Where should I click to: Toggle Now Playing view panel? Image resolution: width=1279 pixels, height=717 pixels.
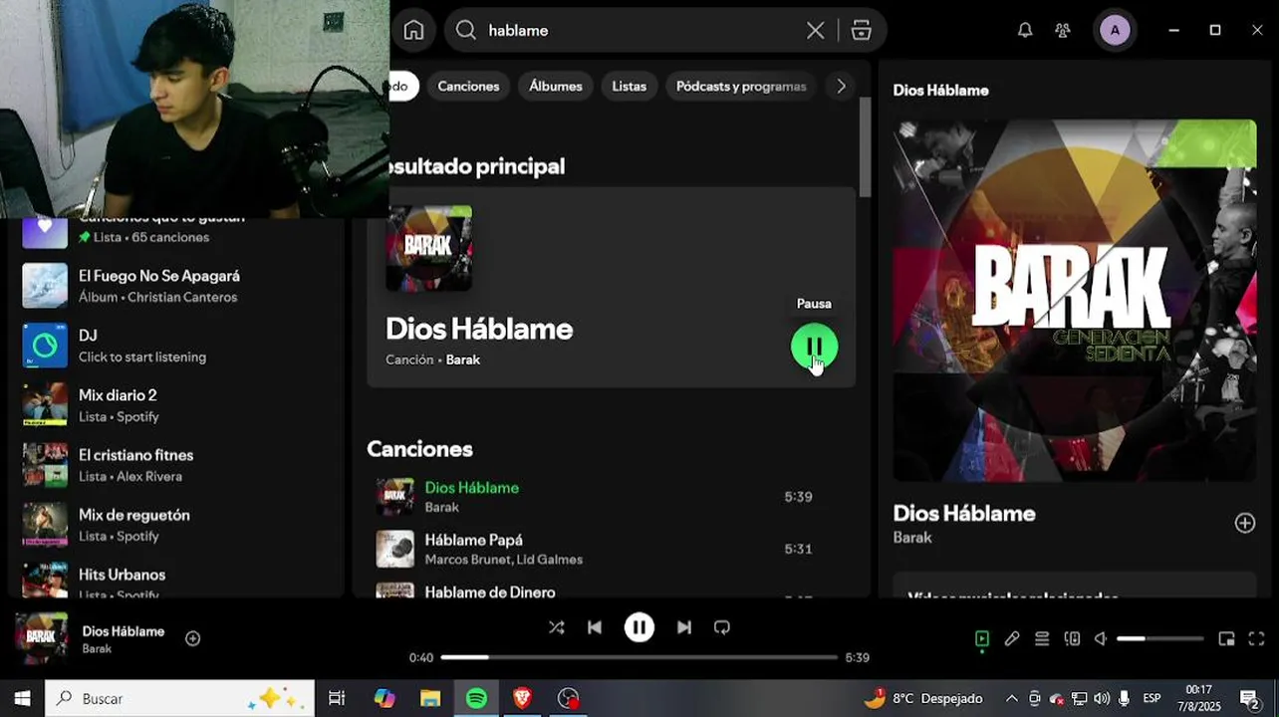(982, 638)
